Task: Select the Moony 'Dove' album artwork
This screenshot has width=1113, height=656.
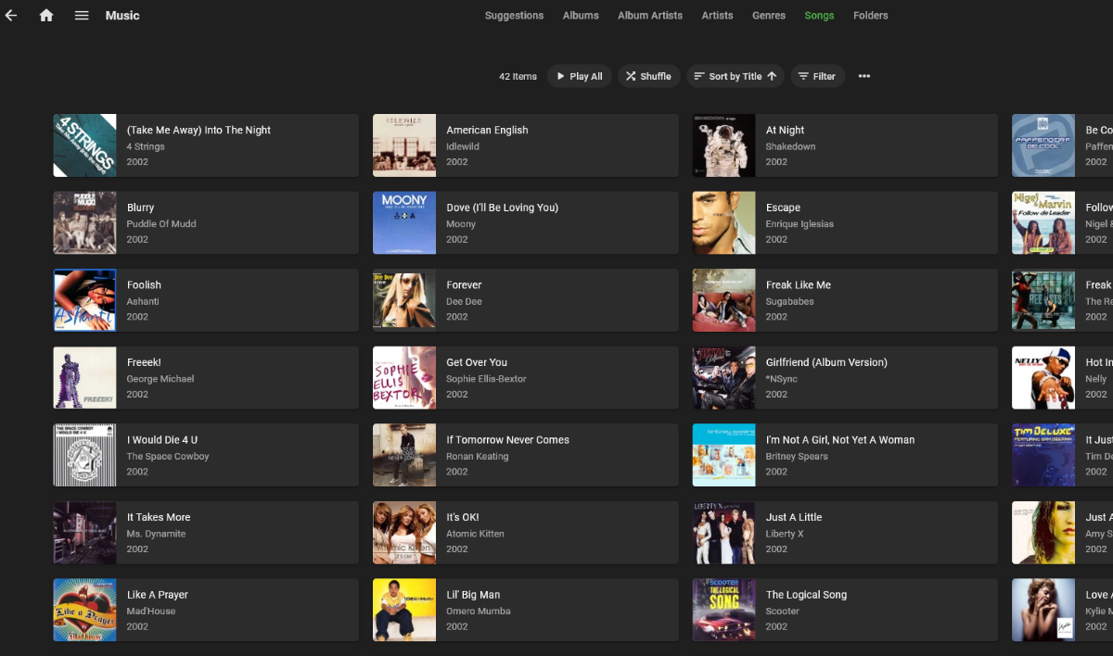Action: (x=404, y=222)
